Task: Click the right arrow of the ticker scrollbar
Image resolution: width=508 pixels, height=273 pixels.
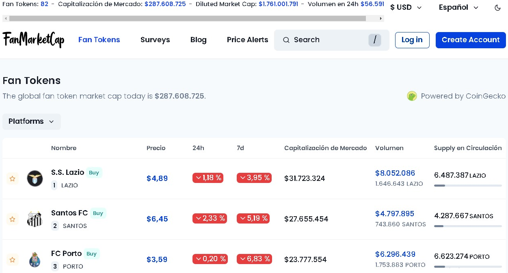Action: point(381,19)
